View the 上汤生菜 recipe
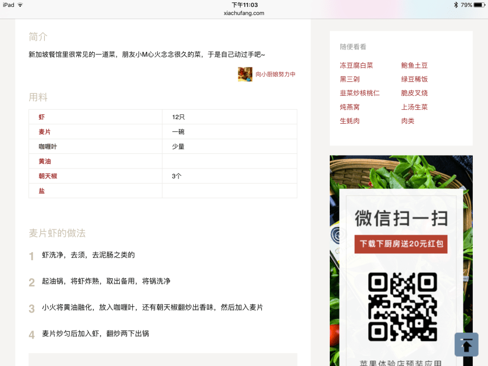488x366 pixels. pyautogui.click(x=414, y=107)
